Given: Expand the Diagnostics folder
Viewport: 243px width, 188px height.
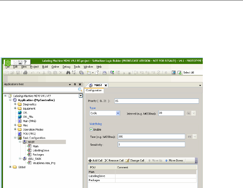Looking at the screenshot, I should [x=15, y=104].
